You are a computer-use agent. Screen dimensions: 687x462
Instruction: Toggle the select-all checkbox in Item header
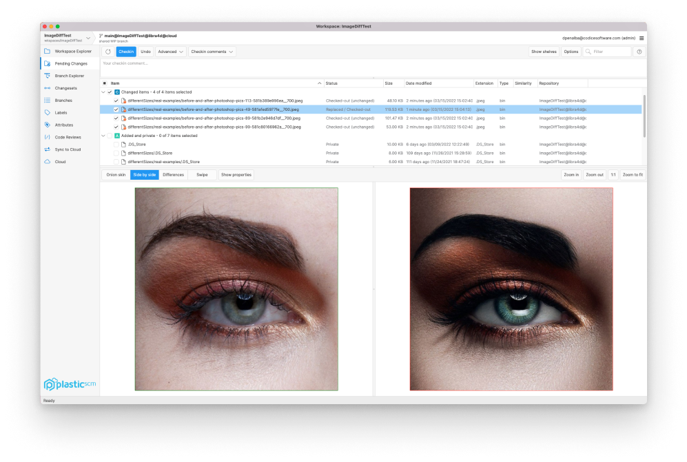[x=104, y=83]
